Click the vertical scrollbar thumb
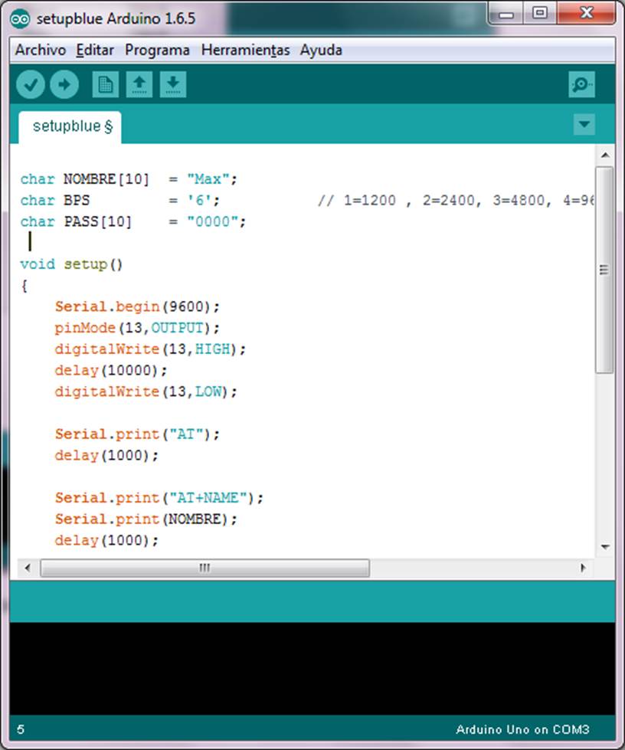This screenshot has width=625, height=750. click(x=604, y=270)
